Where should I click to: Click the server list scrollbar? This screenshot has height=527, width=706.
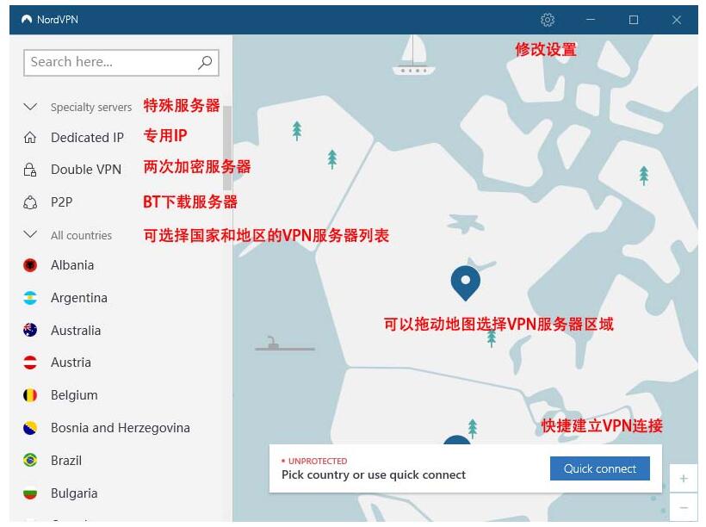[227, 148]
